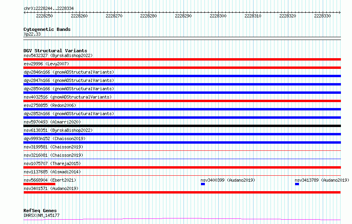The height and width of the screenshot is (224, 352).
Task: Click the ruler's right arrow end
Action: (340, 12)
